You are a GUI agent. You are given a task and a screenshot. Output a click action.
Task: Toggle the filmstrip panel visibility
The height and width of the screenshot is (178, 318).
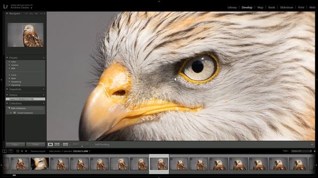tap(159, 177)
